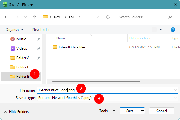This screenshot has width=180, height=120.
Task: Go back using the back arrow
Action: point(6,17)
